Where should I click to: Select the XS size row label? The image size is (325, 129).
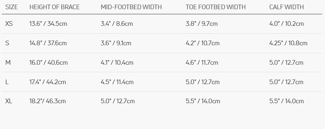9,24
